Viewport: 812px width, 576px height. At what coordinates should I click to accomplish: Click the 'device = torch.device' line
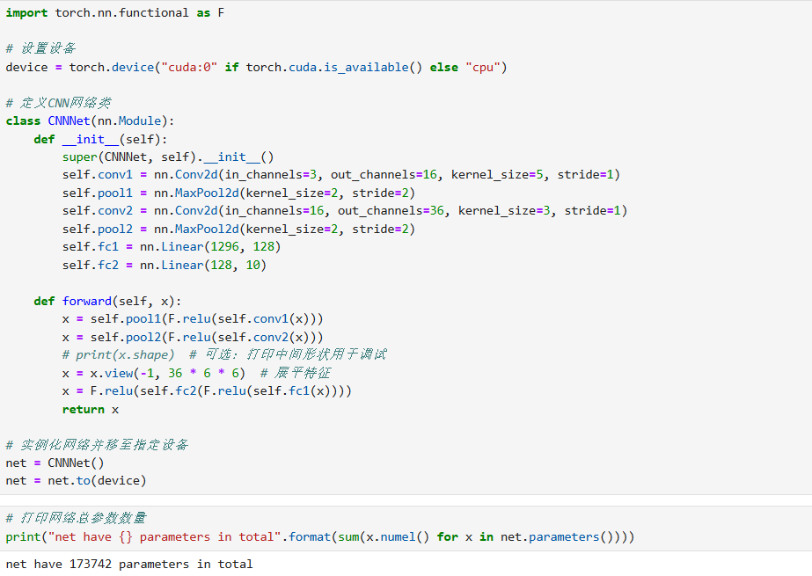click(256, 68)
